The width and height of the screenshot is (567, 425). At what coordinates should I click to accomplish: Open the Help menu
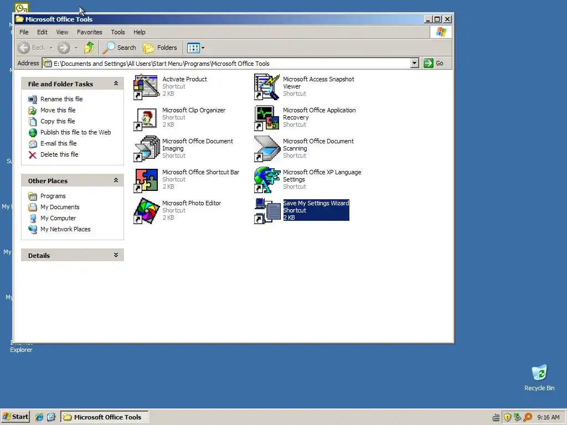pyautogui.click(x=139, y=32)
